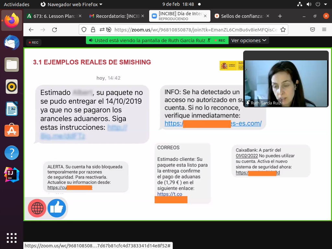Open LibreOffice Writer from the dock
Screen dimensions: 332x249
pos(12,109)
